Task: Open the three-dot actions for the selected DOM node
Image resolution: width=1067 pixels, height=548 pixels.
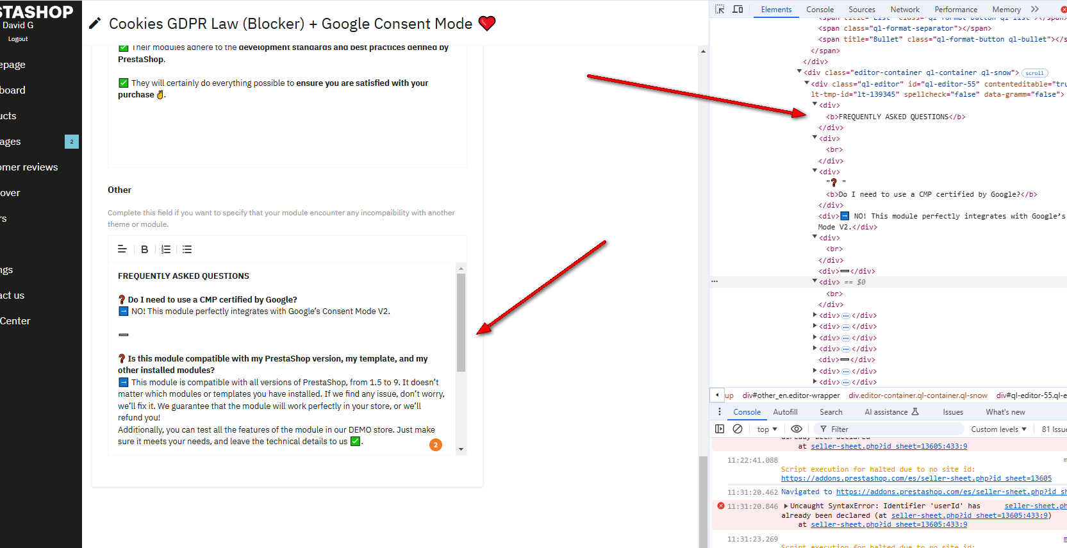Action: tap(715, 281)
